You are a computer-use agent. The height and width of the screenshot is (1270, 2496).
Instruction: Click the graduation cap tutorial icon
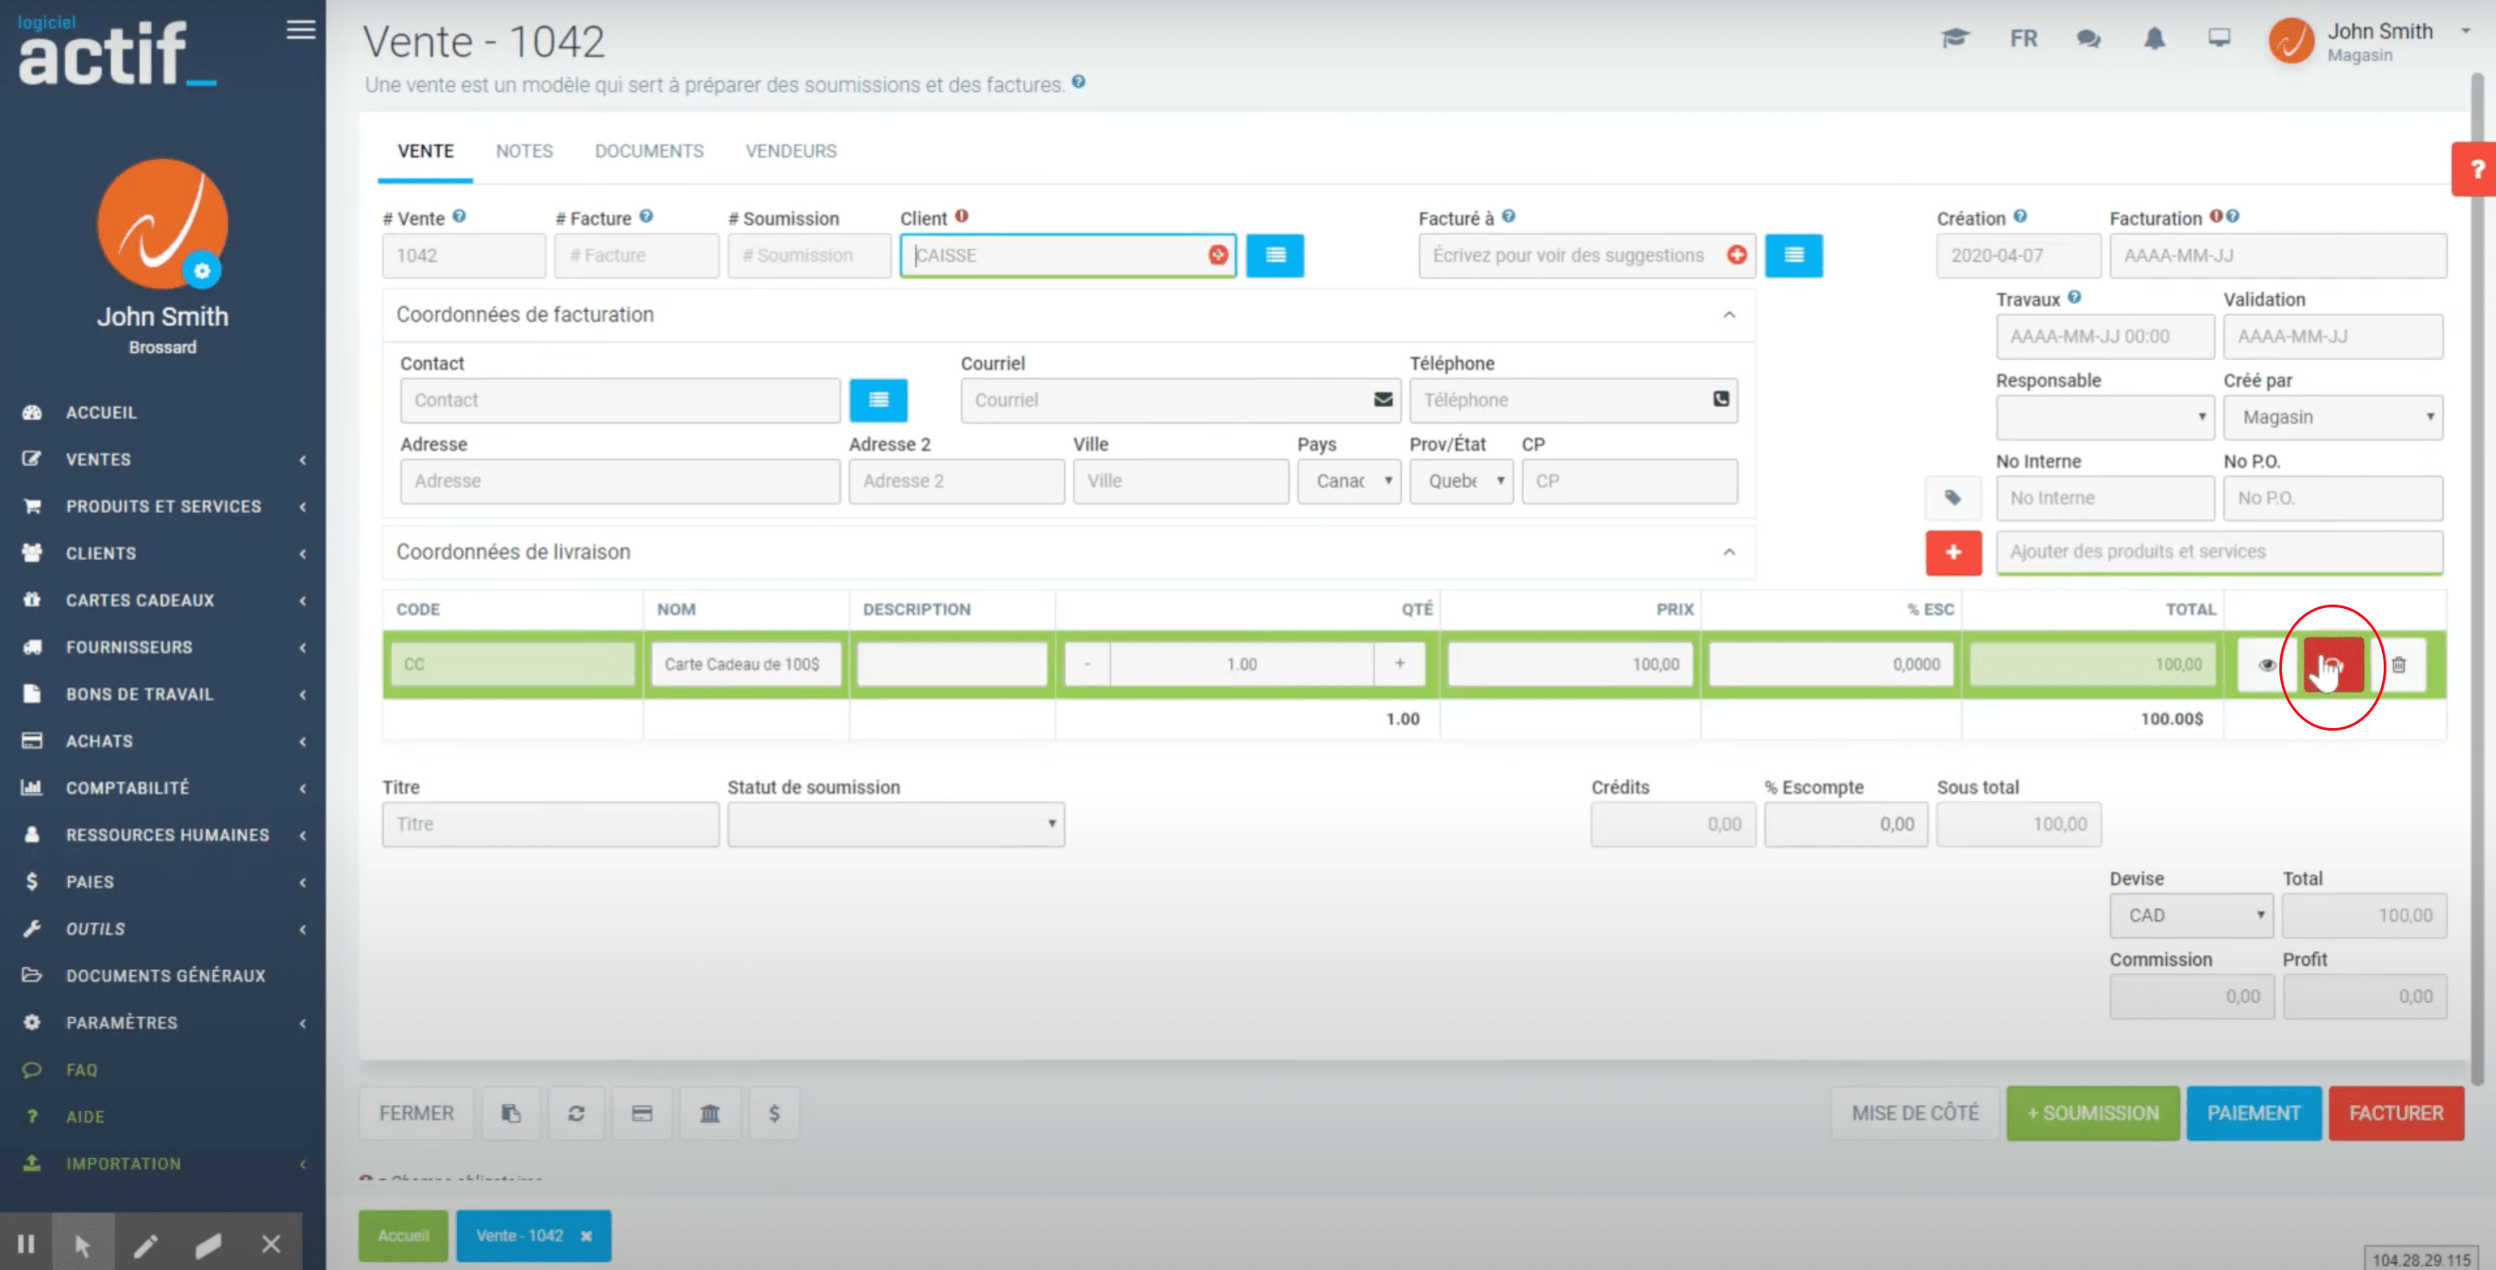1955,39
